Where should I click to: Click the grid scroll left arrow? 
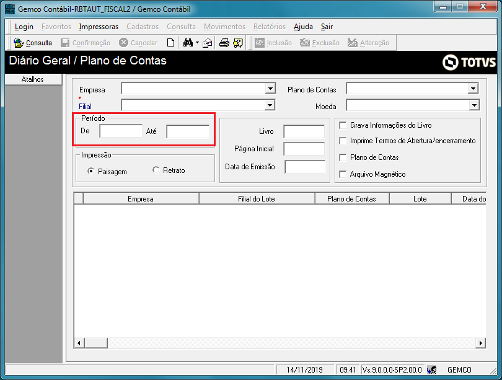pos(79,343)
